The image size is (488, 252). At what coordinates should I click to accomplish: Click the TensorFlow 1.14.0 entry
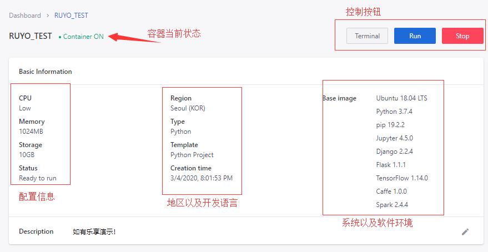pos(401,178)
